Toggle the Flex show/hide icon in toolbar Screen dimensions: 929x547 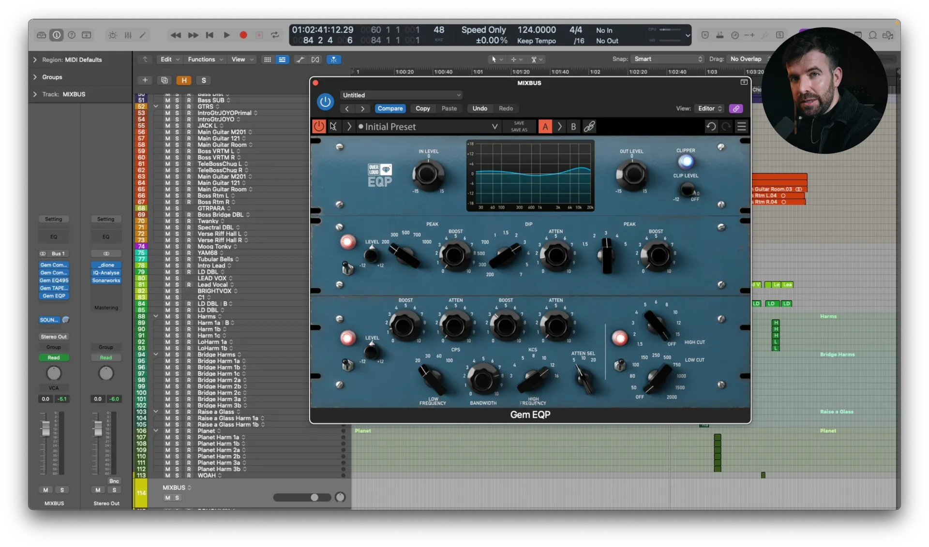(x=315, y=59)
